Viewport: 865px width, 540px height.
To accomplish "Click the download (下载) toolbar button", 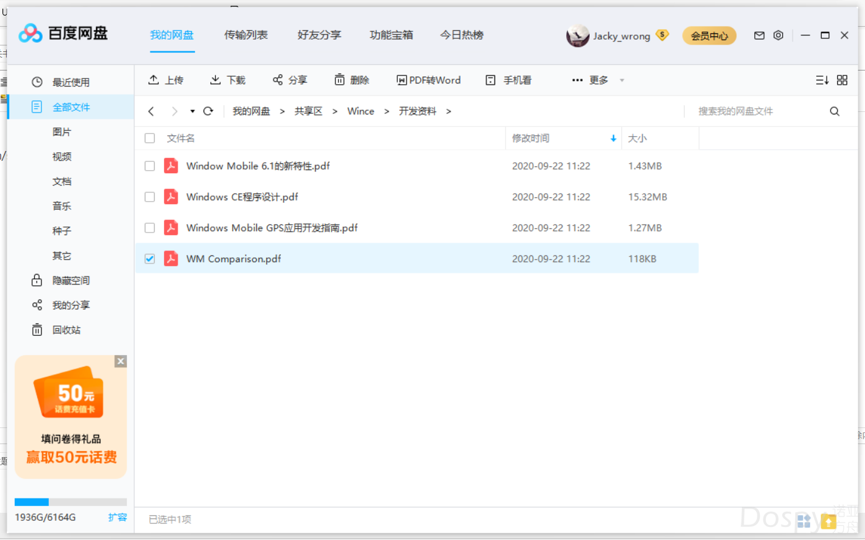I will (228, 80).
